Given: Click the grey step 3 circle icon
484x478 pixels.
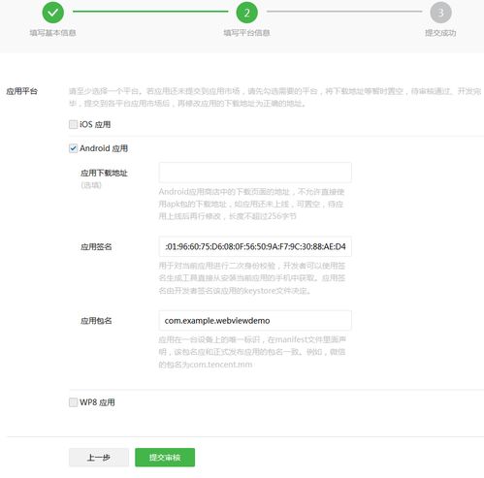Looking at the screenshot, I should point(440,13).
